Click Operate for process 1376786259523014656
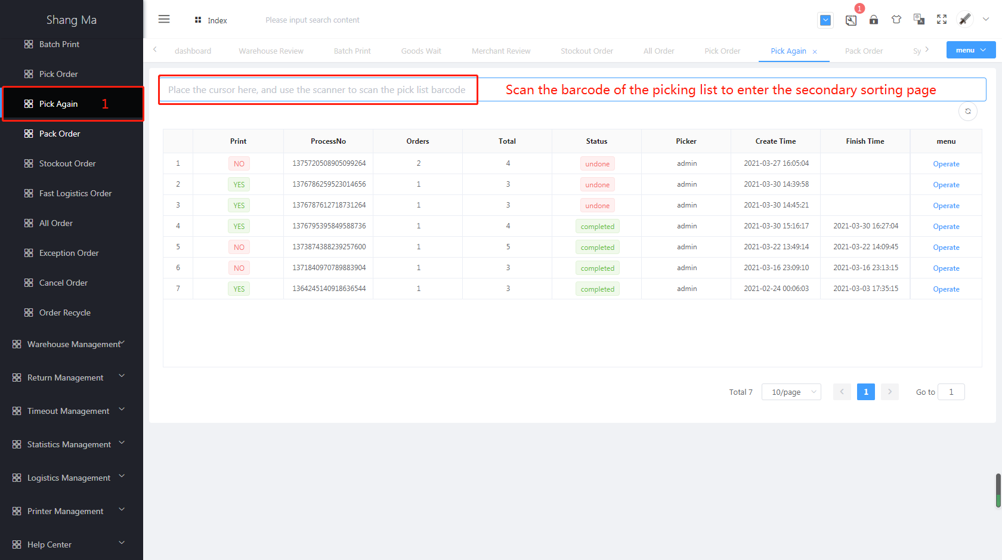Screen dimensions: 1002x560 point(946,185)
